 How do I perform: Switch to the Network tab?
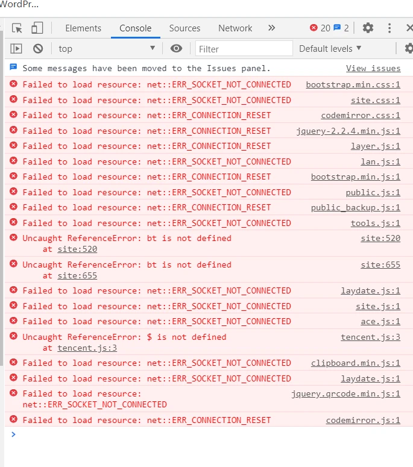pos(235,28)
